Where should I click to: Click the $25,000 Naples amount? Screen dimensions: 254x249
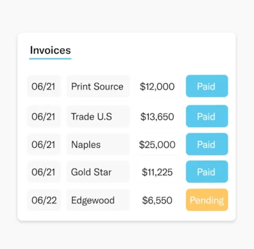pos(157,144)
